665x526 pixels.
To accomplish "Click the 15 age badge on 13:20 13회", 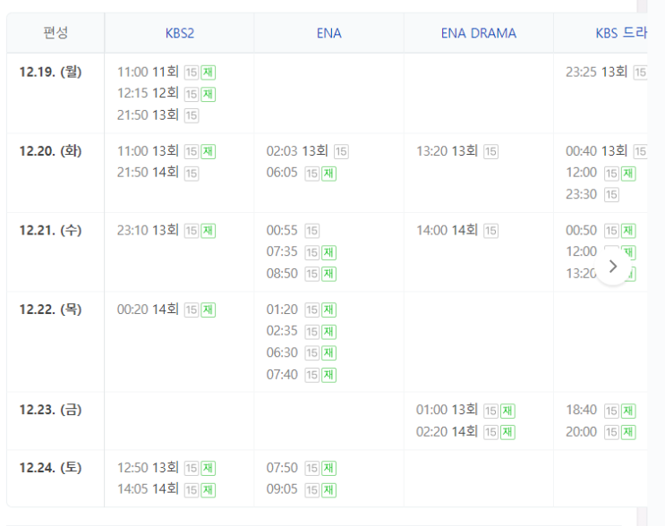I will 490,151.
